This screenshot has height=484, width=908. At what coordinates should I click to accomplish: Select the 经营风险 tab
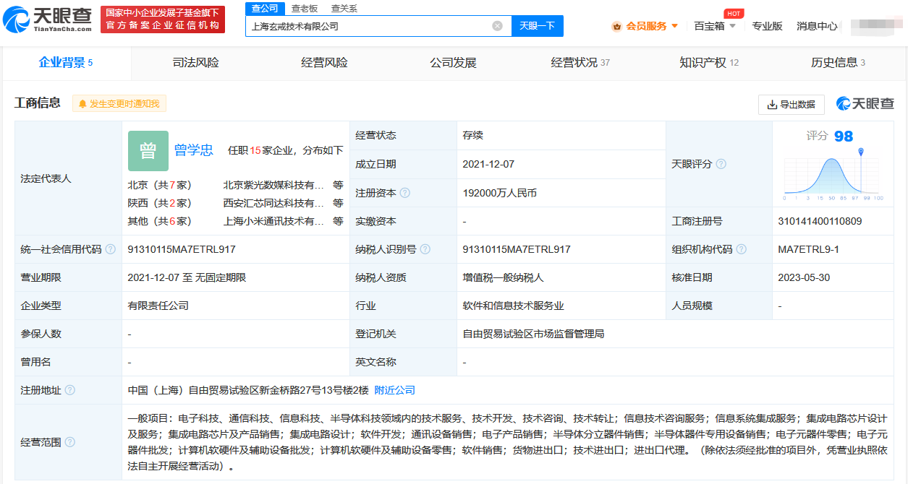(x=324, y=63)
